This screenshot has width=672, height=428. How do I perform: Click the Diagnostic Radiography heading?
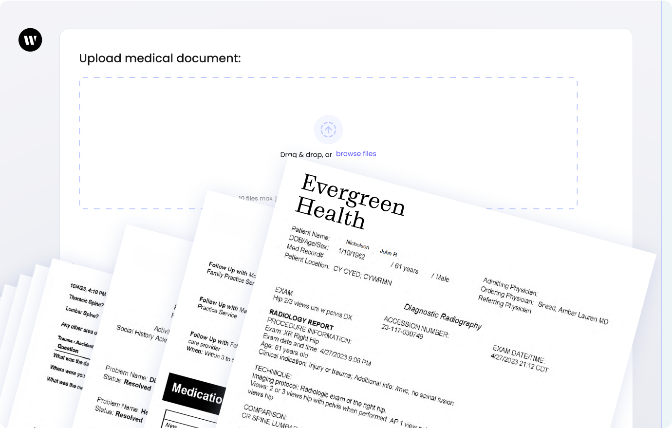coord(443,316)
